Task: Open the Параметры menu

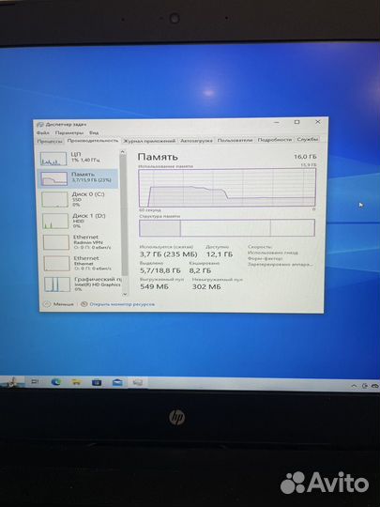Action: pyautogui.click(x=69, y=133)
